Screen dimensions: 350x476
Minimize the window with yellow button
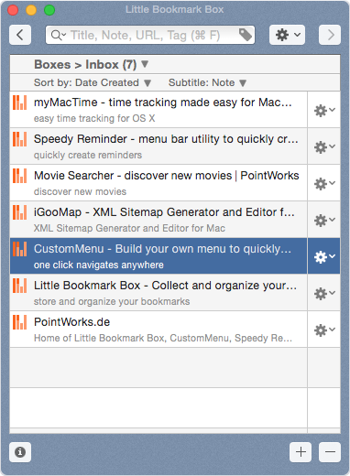tap(31, 10)
